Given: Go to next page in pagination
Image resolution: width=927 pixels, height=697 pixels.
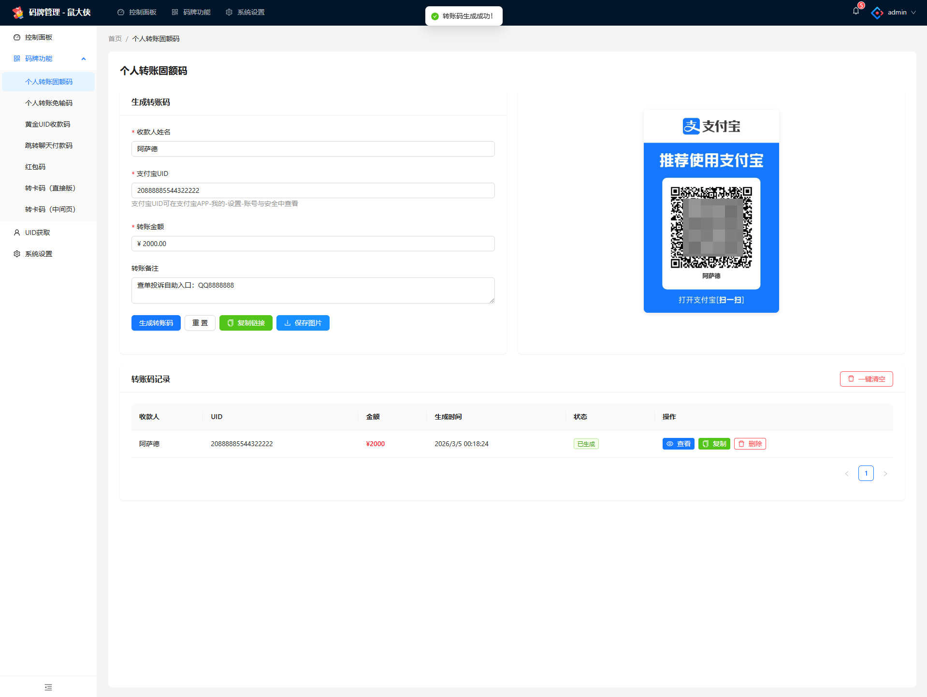Looking at the screenshot, I should click(885, 474).
